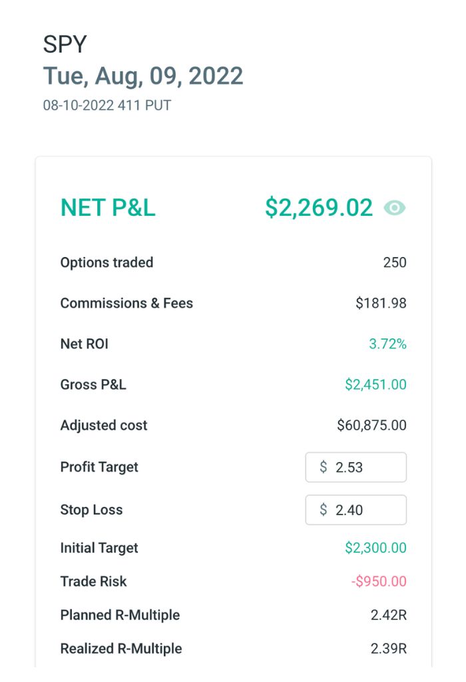This screenshot has height=682, width=466.
Task: Select the Gross P&L value $2,451.00
Action: coord(376,384)
